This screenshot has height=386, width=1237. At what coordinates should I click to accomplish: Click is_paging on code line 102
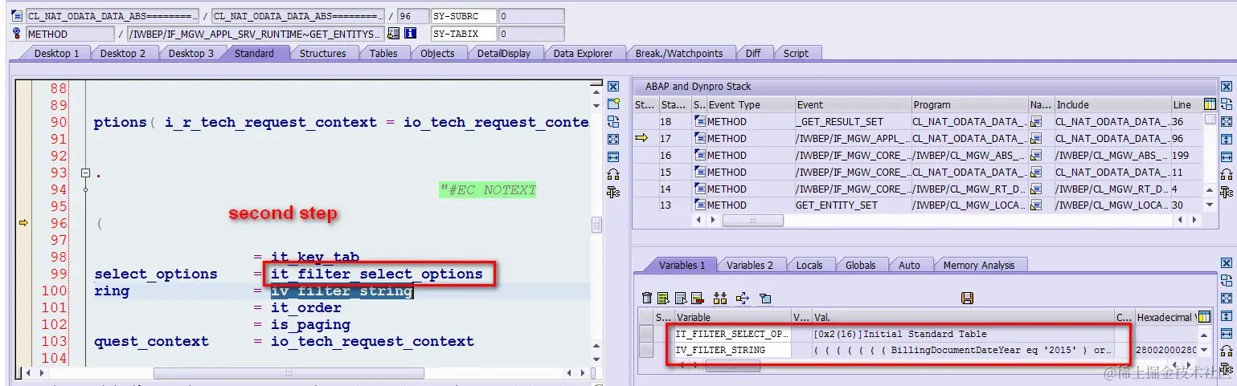[310, 324]
